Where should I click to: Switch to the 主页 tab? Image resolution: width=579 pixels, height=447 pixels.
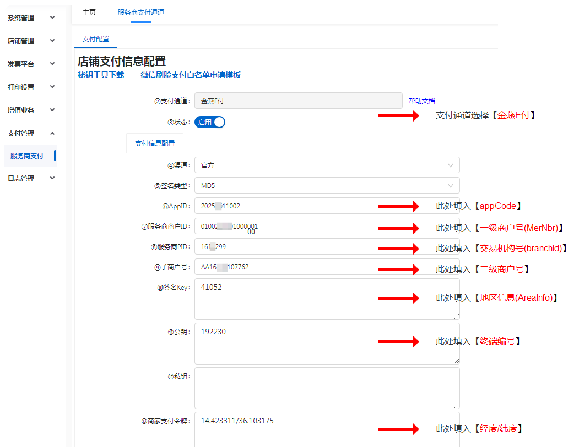pos(89,12)
